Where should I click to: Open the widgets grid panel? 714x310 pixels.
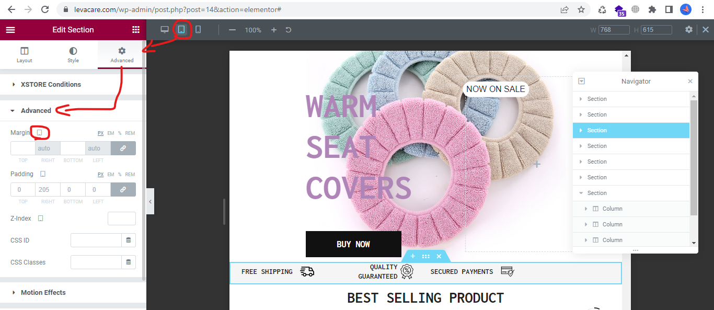pyautogui.click(x=136, y=30)
